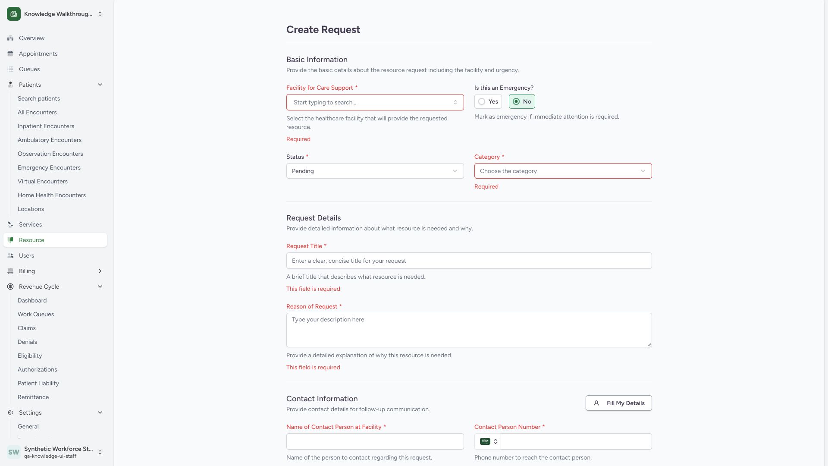Click the country flag icon in phone field

pyautogui.click(x=485, y=441)
